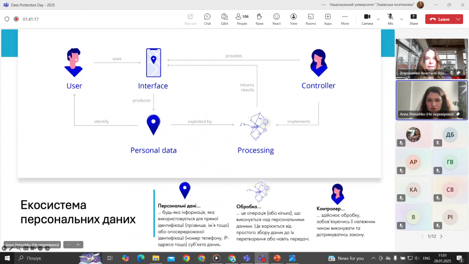Viewport: 469px width, 264px height.
Task: Zoom in shared content with plus button
Action: (78, 245)
